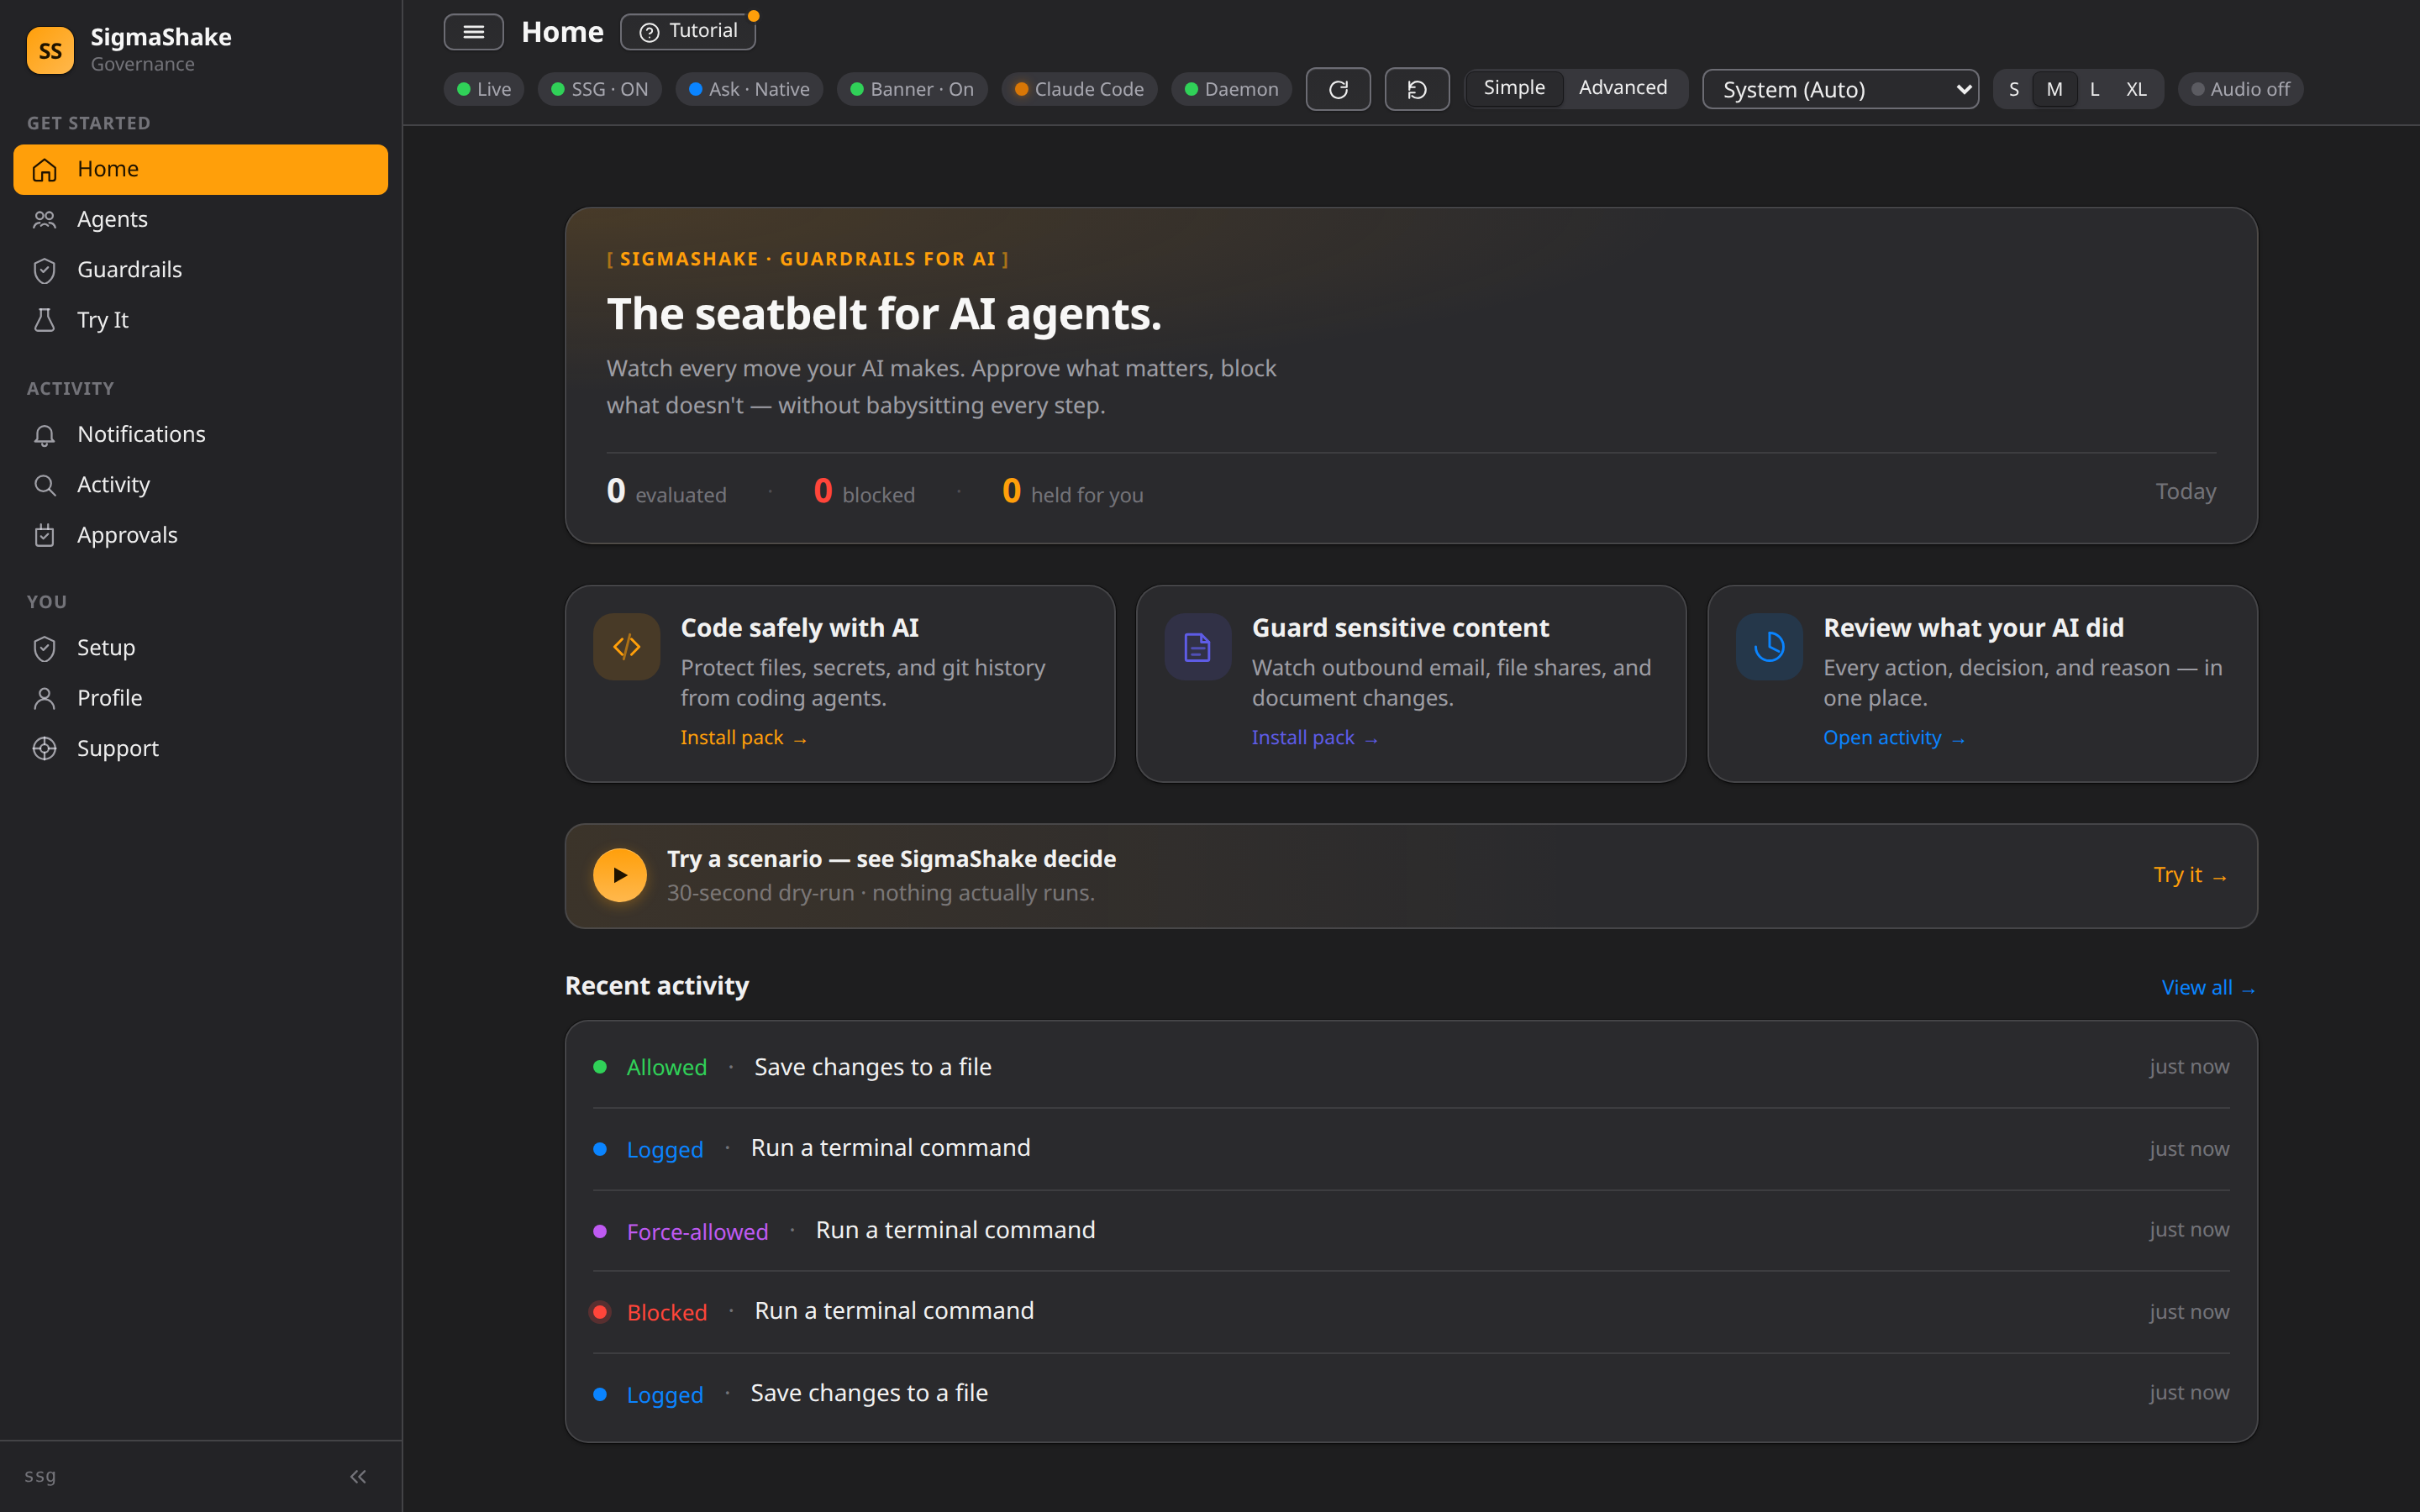This screenshot has height=1512, width=2420.
Task: Click the '0 held for you' counter
Action: (x=1073, y=492)
